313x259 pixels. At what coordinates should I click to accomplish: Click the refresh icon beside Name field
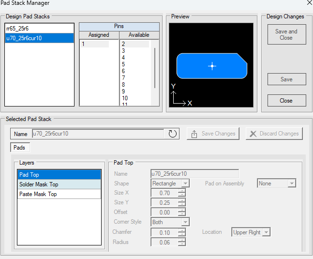(173, 134)
